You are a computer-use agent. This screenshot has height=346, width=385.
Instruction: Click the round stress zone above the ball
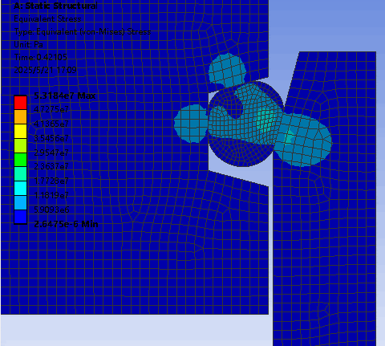coord(227,71)
